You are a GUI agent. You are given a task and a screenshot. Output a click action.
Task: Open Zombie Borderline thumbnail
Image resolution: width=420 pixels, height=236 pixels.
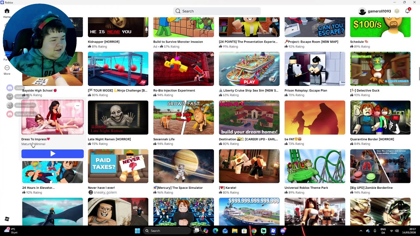(x=380, y=166)
